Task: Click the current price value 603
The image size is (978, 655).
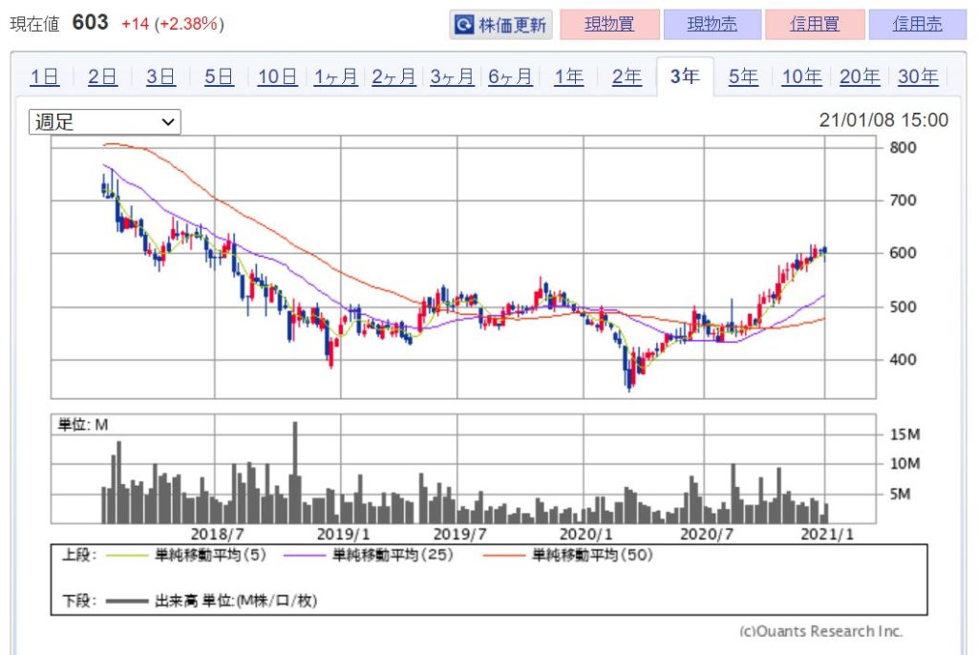Action: [x=91, y=23]
